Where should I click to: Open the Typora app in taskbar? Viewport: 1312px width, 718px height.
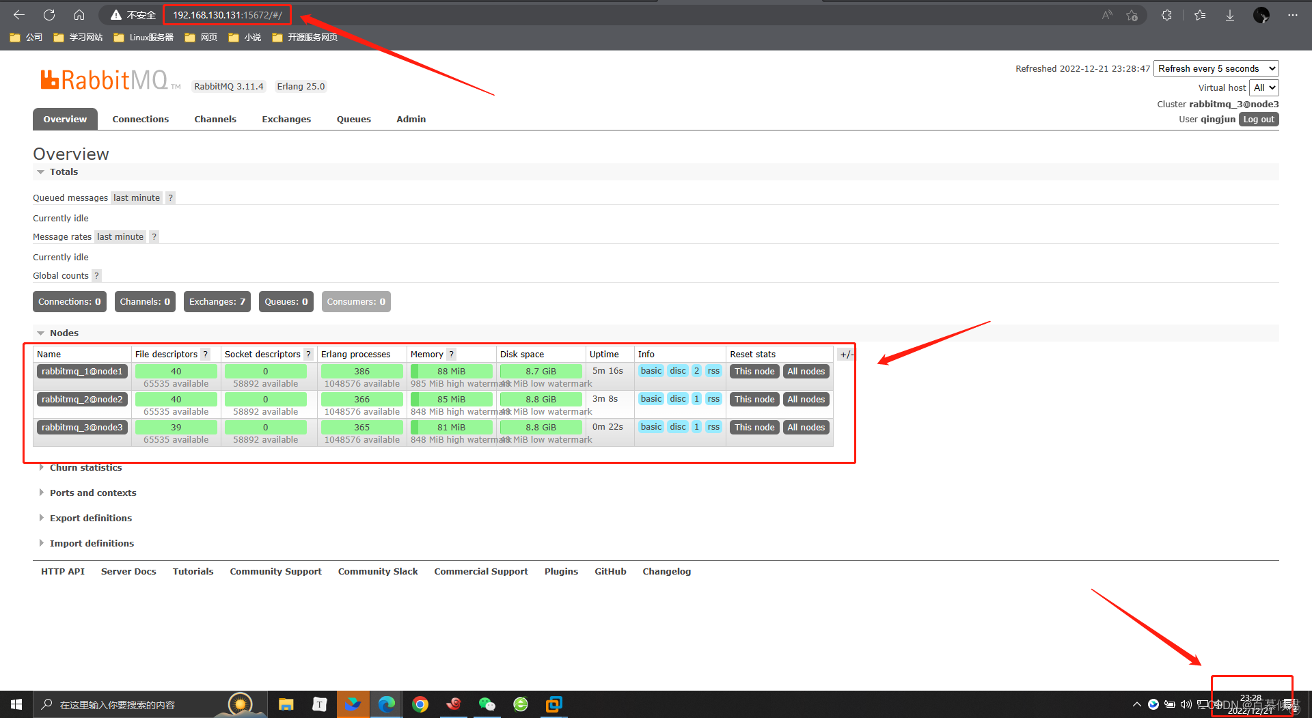pos(319,704)
